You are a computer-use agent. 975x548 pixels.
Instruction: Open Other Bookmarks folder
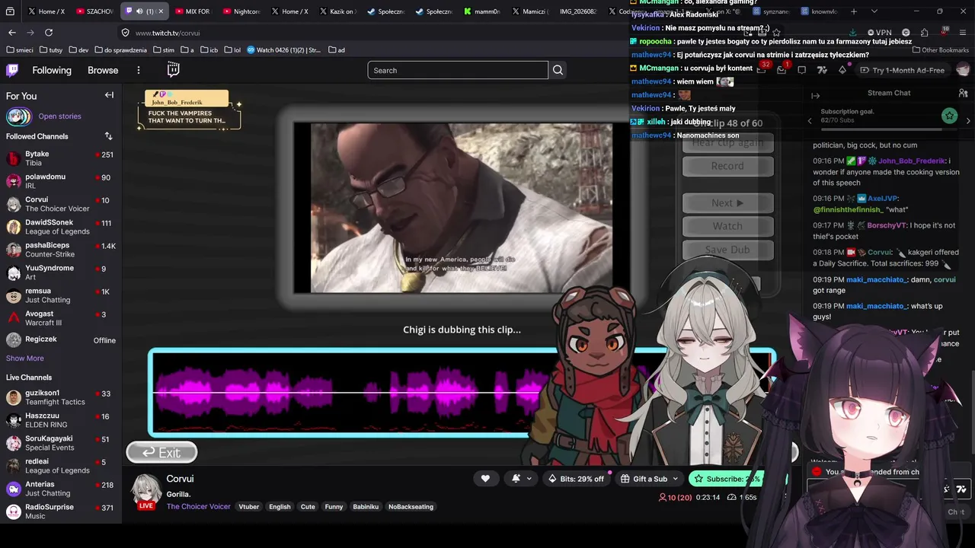coord(940,50)
